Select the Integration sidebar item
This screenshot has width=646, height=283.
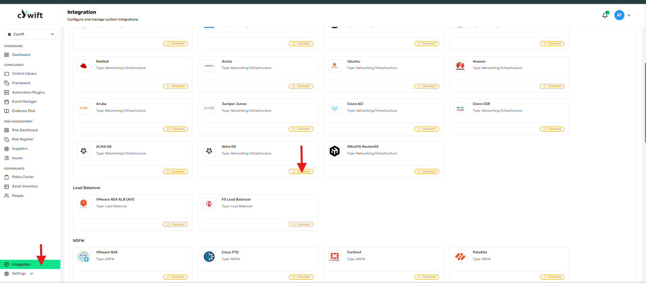30,264
